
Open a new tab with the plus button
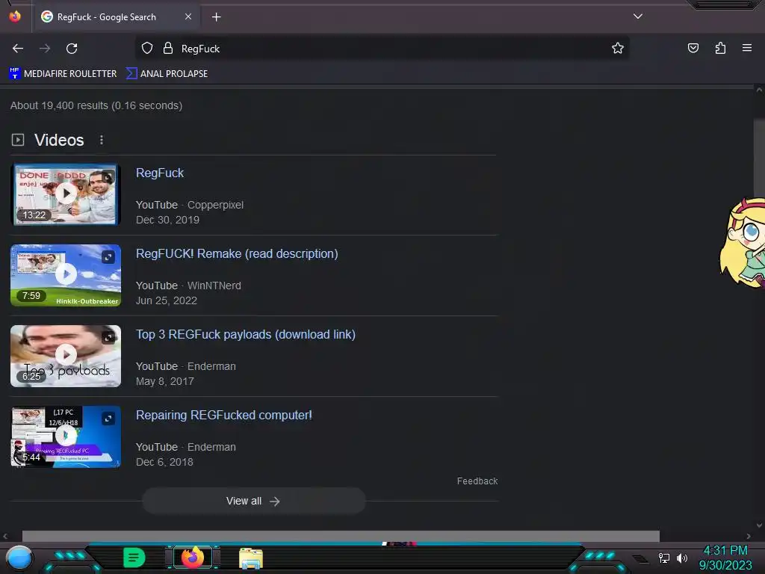(216, 17)
